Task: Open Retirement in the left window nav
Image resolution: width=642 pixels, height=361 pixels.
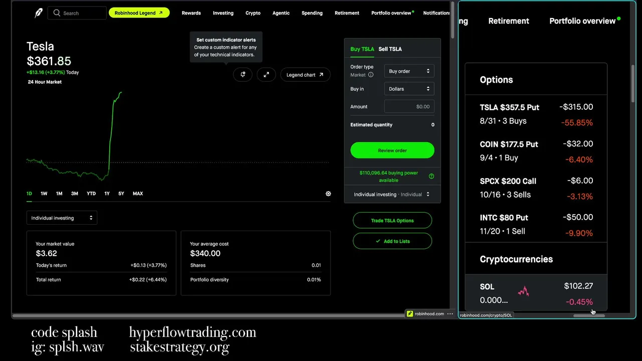Action: 347,13
